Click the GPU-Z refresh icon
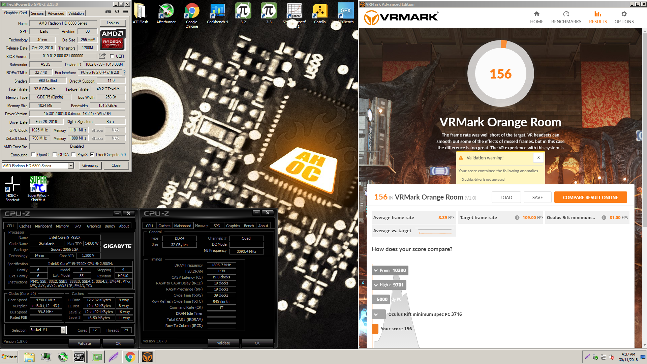Screen dimensions: 647x364 tap(117, 11)
